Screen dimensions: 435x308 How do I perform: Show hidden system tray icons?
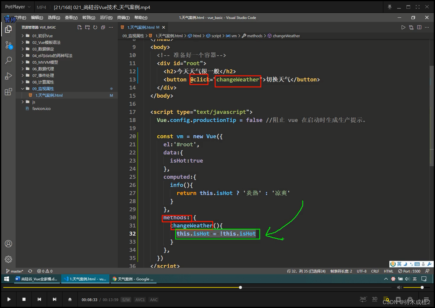coord(386,279)
